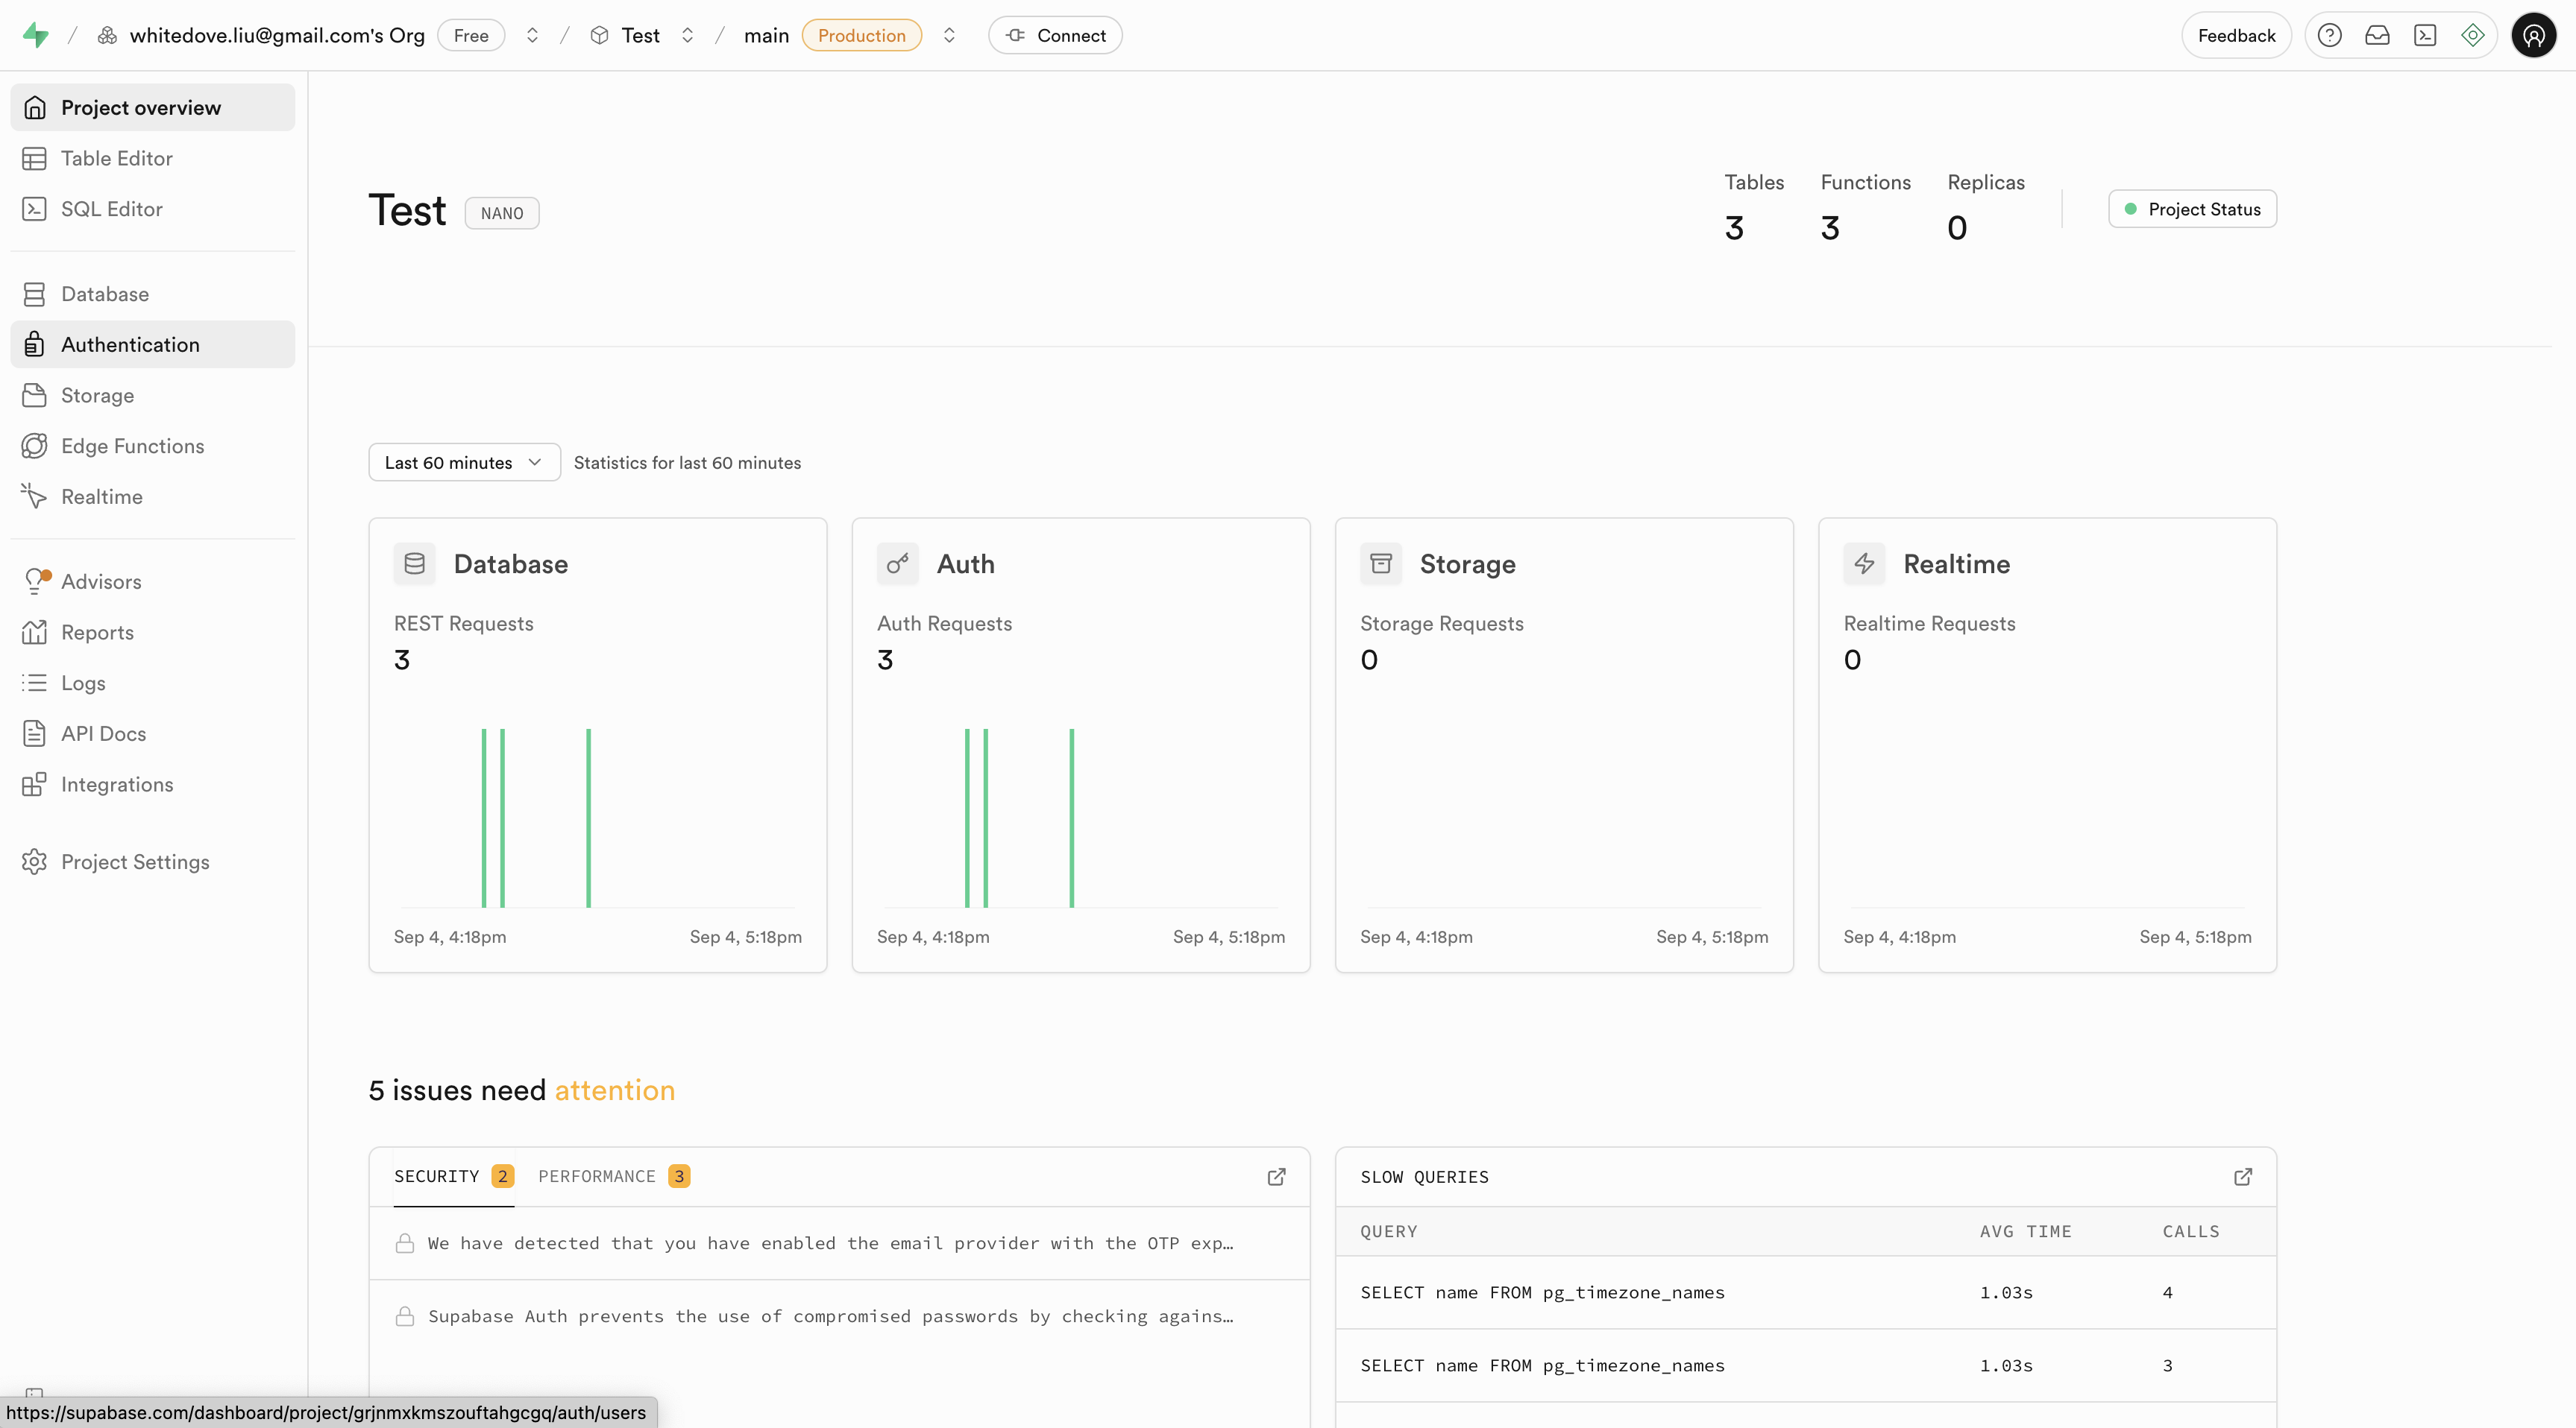Click the Connect button
Image resolution: width=2576 pixels, height=1428 pixels.
[x=1055, y=35]
